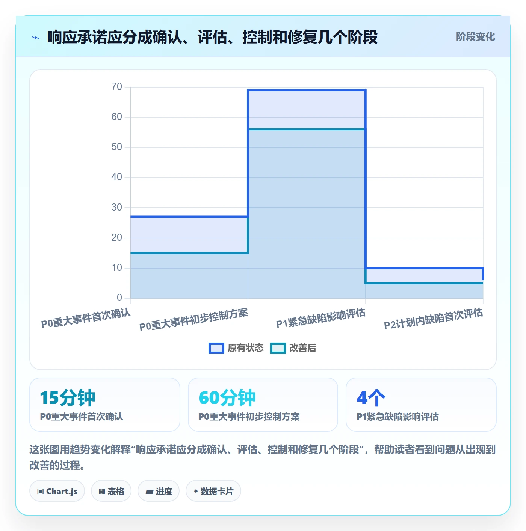Click the P2计划内缺陷首次评估 axis label

pos(434,319)
